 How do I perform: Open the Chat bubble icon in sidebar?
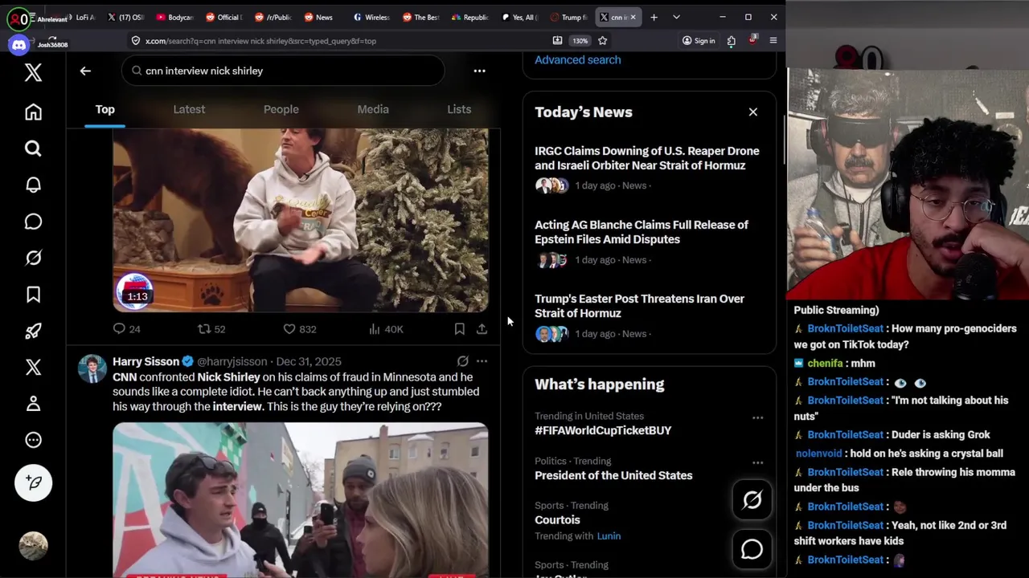(33, 222)
